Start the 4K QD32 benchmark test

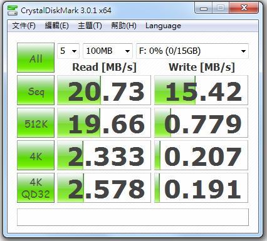(36, 188)
